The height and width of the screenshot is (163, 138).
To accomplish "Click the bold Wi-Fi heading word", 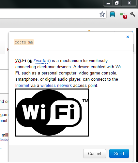I will (21, 60).
